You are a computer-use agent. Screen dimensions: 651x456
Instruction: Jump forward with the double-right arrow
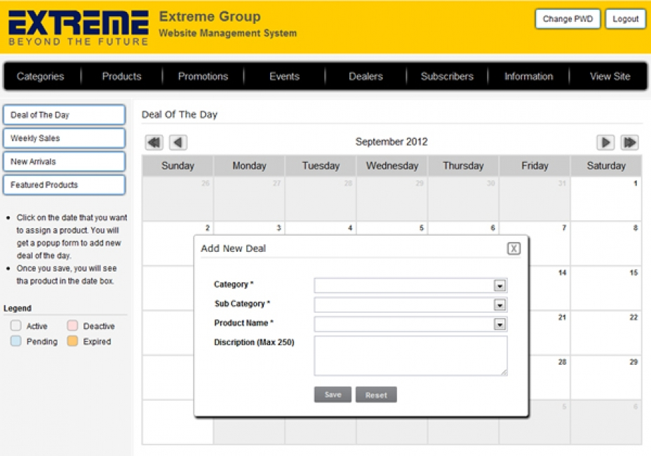coord(629,142)
